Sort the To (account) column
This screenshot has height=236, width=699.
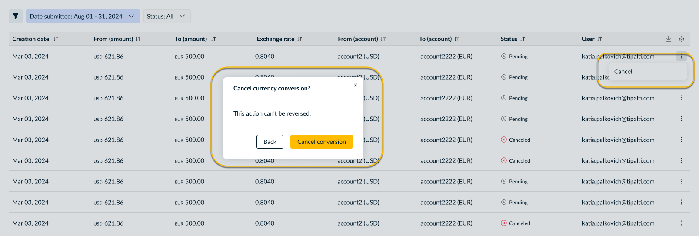[456, 39]
